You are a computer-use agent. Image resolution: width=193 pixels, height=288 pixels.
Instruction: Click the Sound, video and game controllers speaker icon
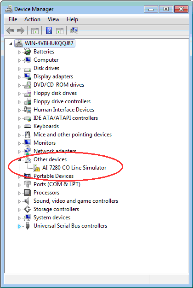pyautogui.click(x=27, y=201)
